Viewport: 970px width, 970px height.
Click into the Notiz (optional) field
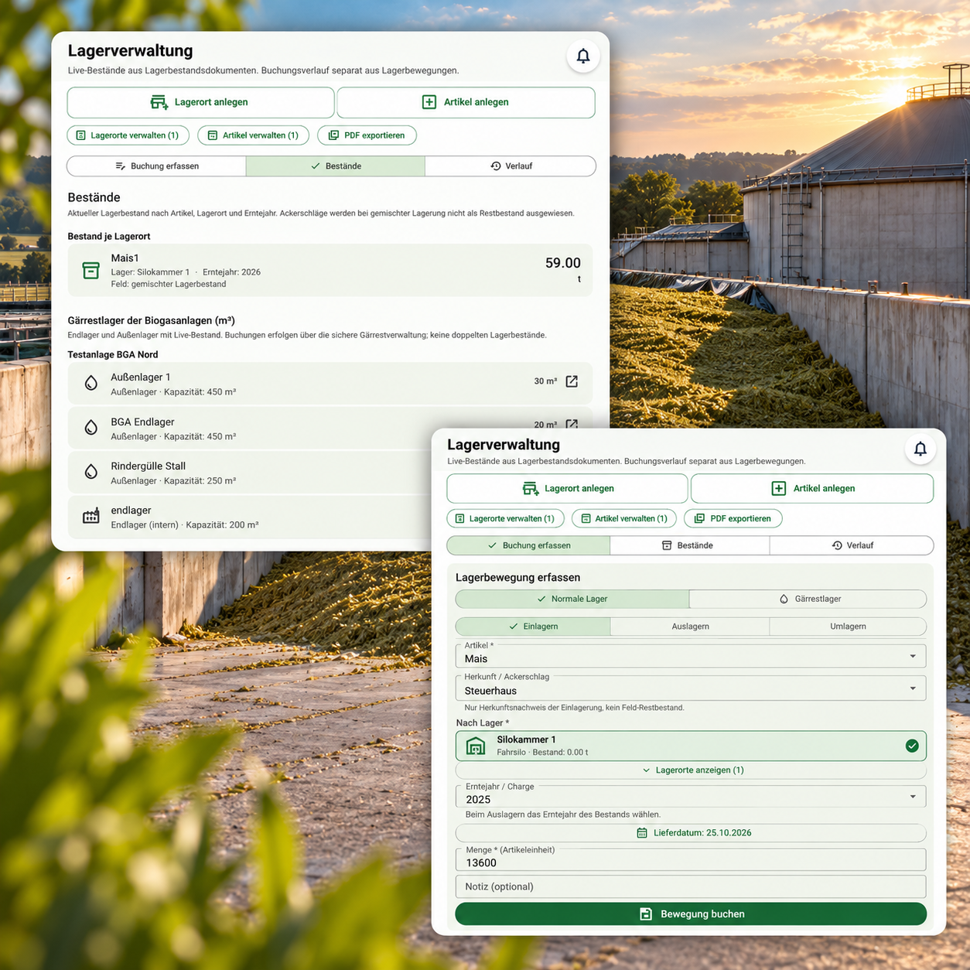(691, 886)
